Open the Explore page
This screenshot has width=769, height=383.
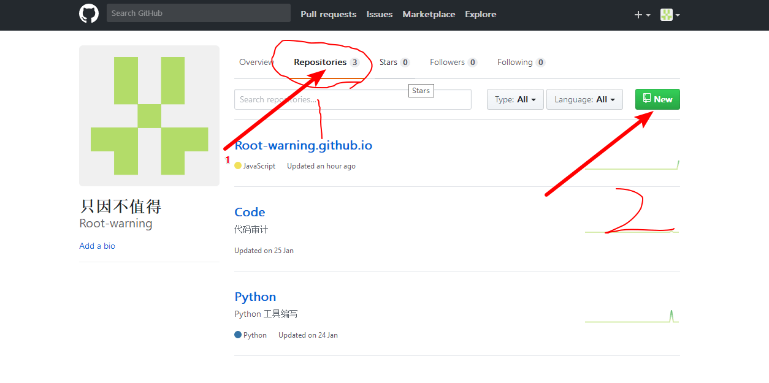pyautogui.click(x=481, y=14)
